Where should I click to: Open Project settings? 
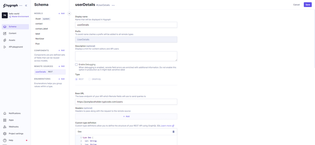pyautogui.click(x=15, y=134)
